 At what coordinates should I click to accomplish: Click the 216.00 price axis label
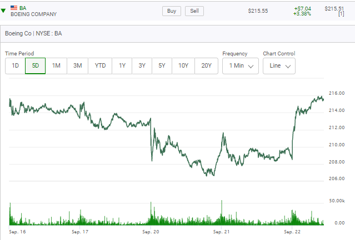(337, 93)
